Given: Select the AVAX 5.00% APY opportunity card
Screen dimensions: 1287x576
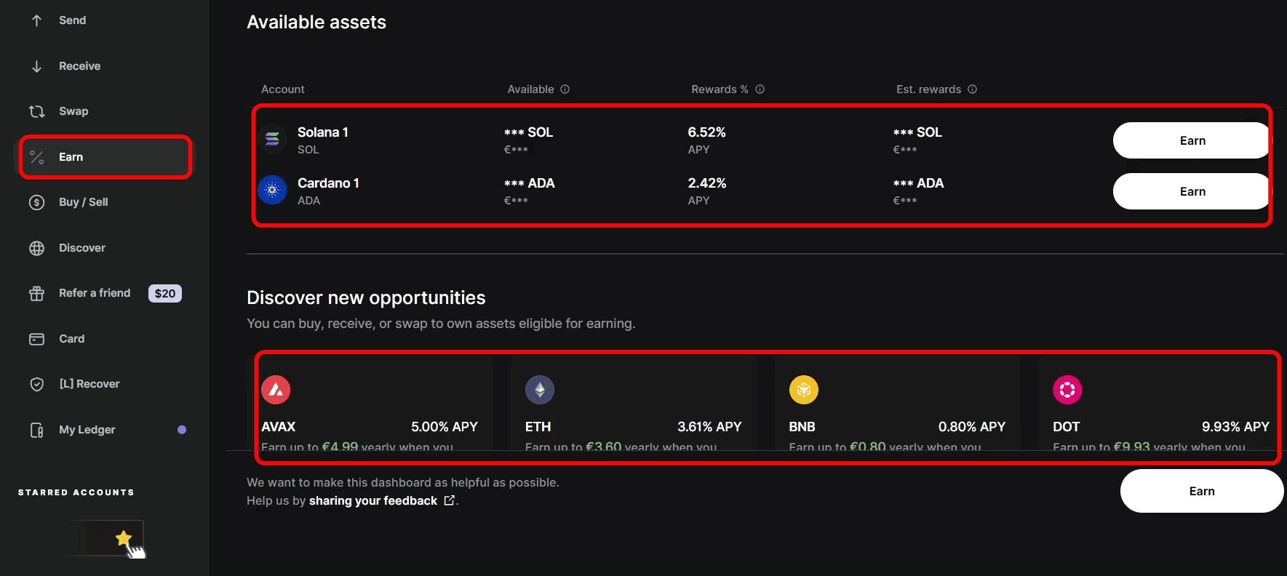Looking at the screenshot, I should coord(370,407).
